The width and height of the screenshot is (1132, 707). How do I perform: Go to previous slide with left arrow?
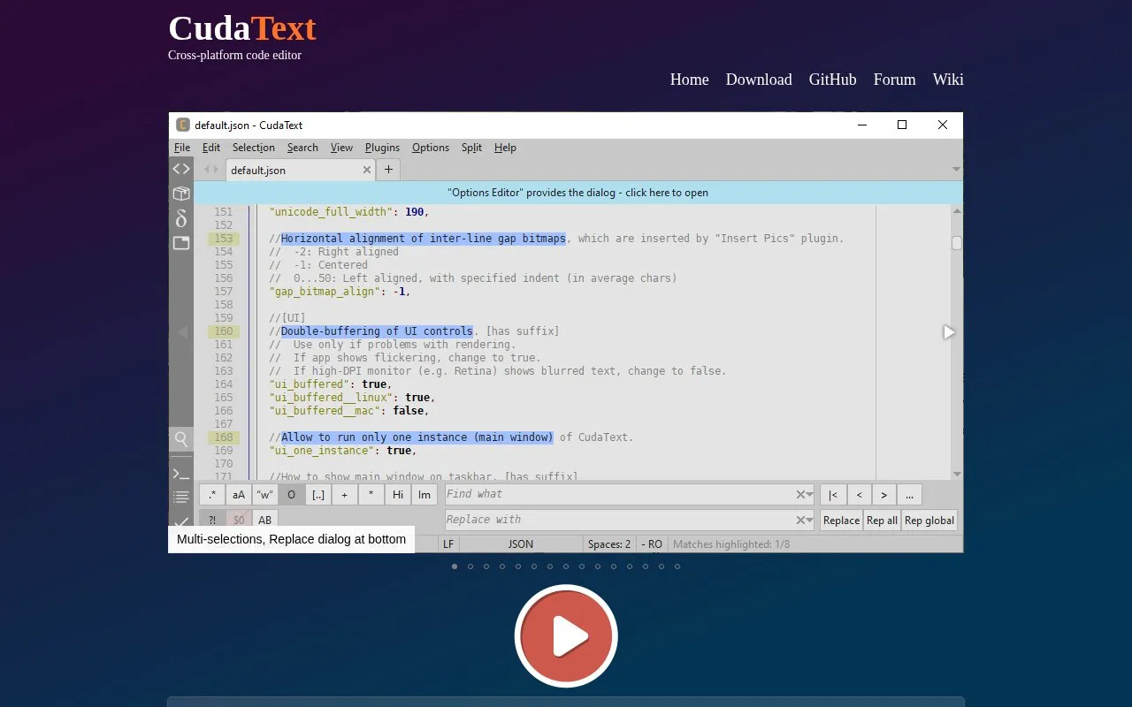click(183, 332)
